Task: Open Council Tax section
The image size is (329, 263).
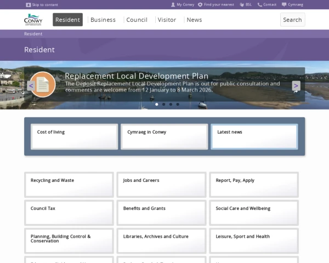Action: click(x=69, y=213)
